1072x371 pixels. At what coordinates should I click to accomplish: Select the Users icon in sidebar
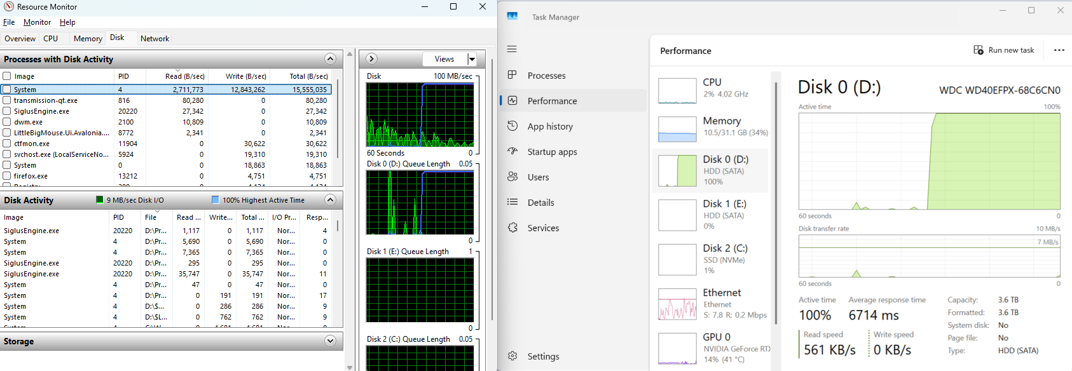512,177
